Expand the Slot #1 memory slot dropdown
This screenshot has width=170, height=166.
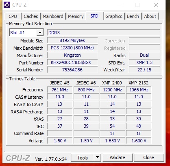click(40, 33)
